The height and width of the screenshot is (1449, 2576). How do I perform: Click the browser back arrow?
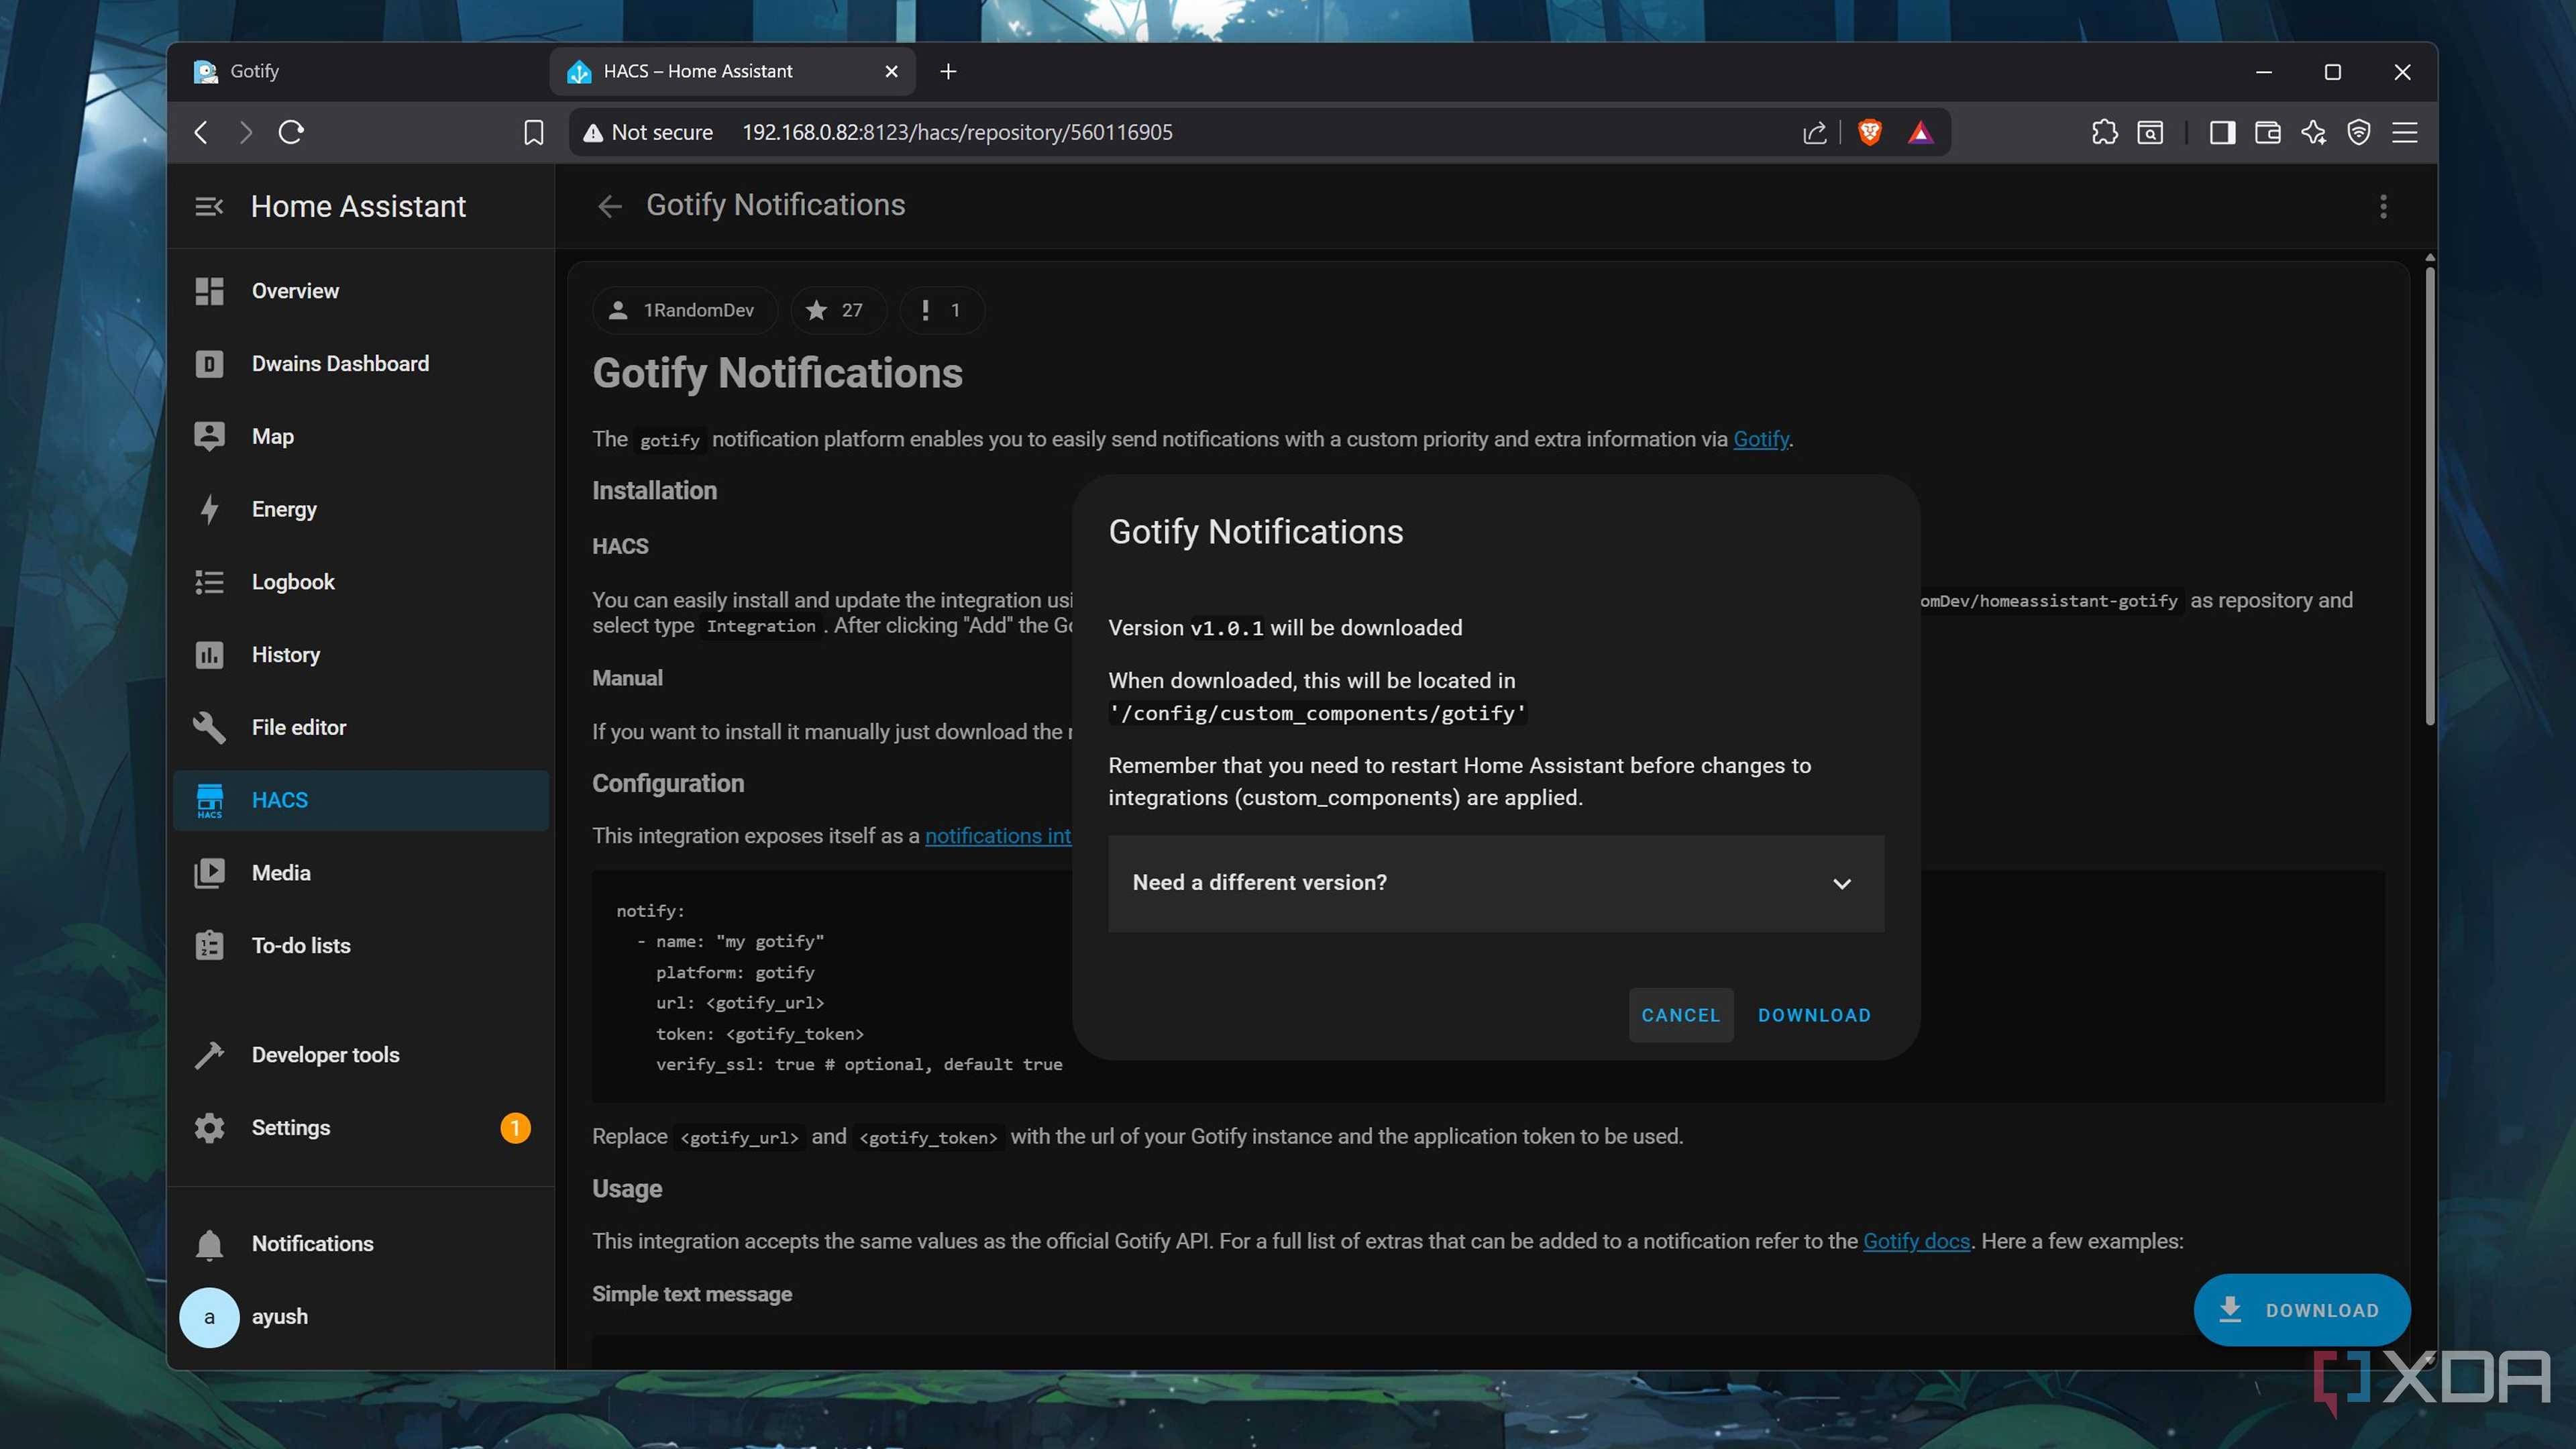point(201,132)
